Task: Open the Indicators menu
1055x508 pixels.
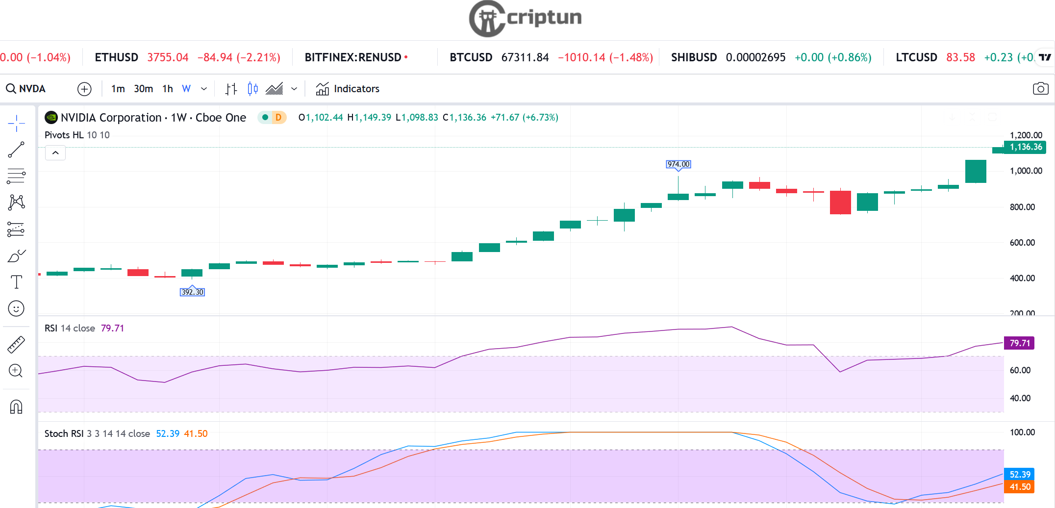Action: [x=348, y=89]
